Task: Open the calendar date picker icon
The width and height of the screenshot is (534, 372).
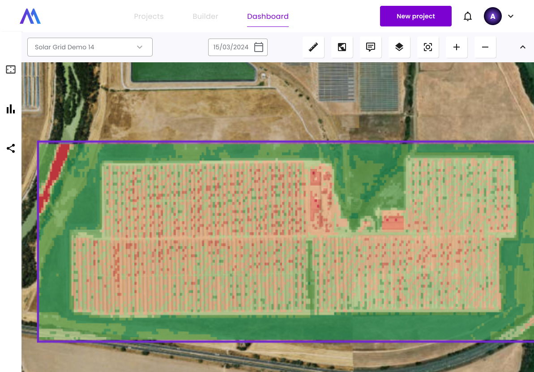Action: click(x=259, y=47)
